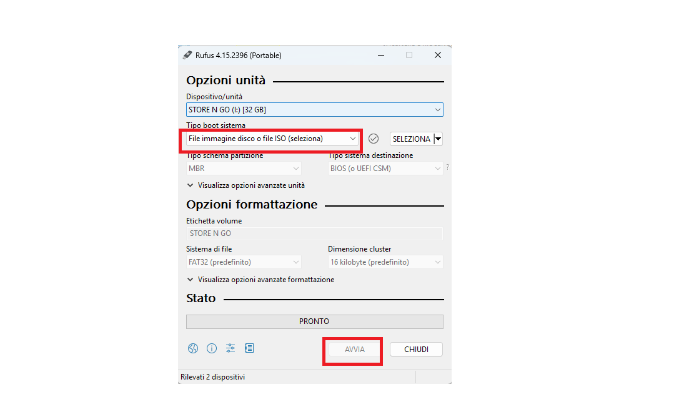679x402 pixels.
Task: Click the Opzioni formattazione heading
Action: tap(252, 204)
